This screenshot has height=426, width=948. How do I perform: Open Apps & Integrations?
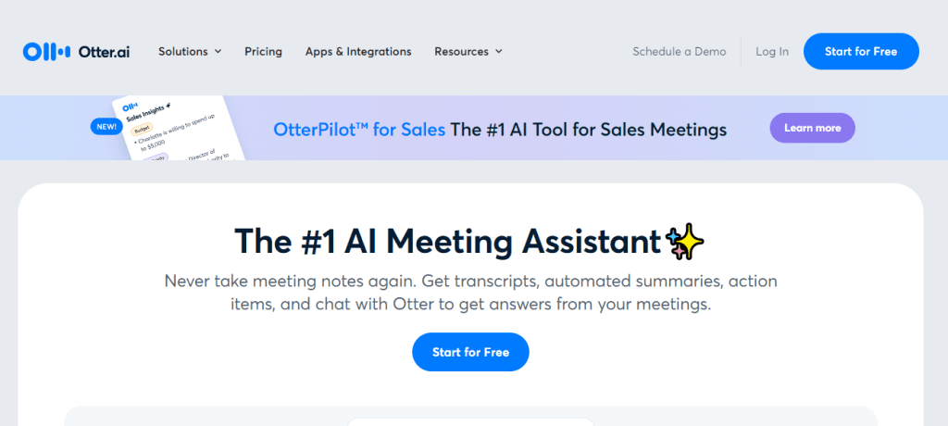(358, 52)
